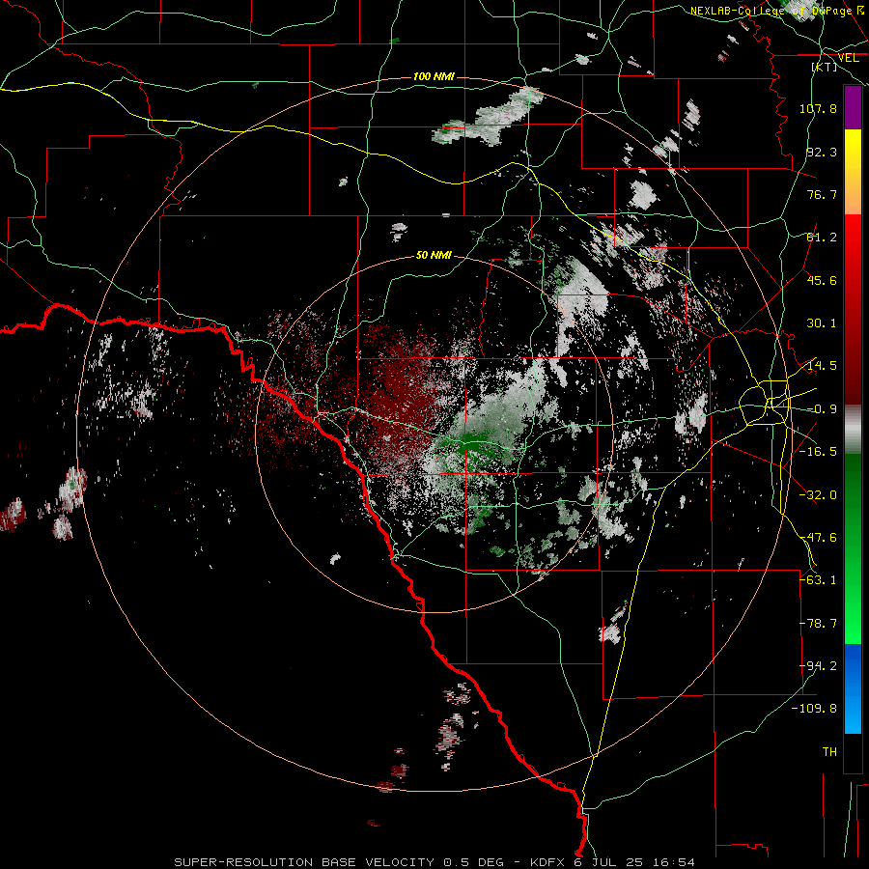869x869 pixels.
Task: Click the '[KT]' units label
Action: 825,67
